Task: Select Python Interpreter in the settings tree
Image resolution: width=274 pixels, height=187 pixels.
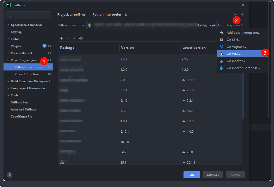Action: point(28,67)
